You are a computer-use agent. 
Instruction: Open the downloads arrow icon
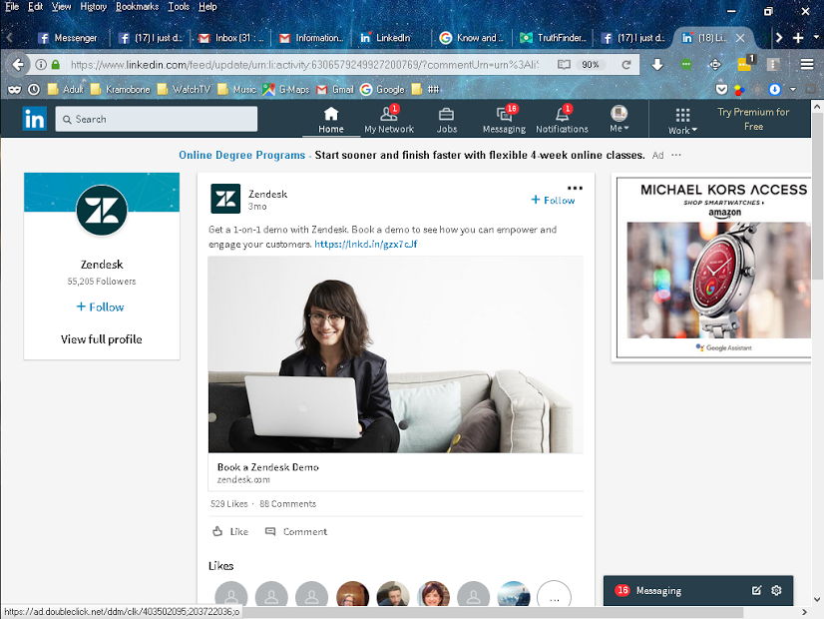(x=656, y=65)
